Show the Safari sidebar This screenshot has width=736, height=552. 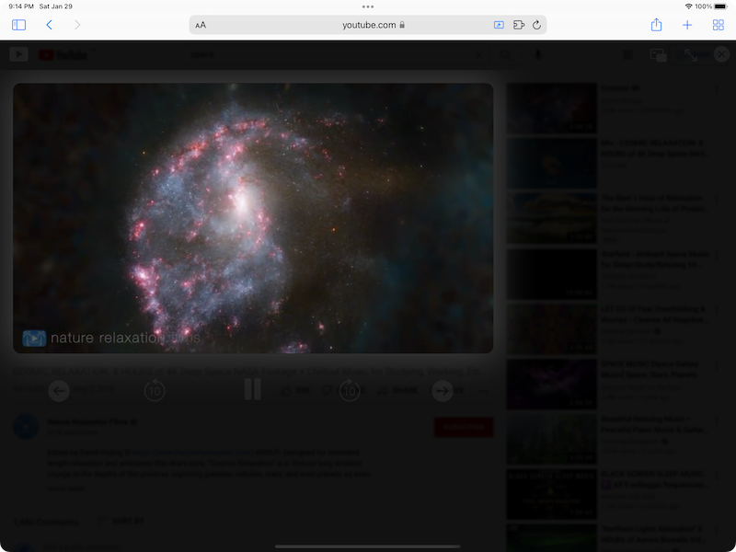point(18,25)
